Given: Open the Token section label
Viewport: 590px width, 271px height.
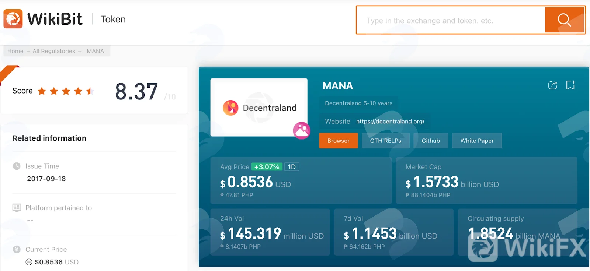Looking at the screenshot, I should coord(113,19).
